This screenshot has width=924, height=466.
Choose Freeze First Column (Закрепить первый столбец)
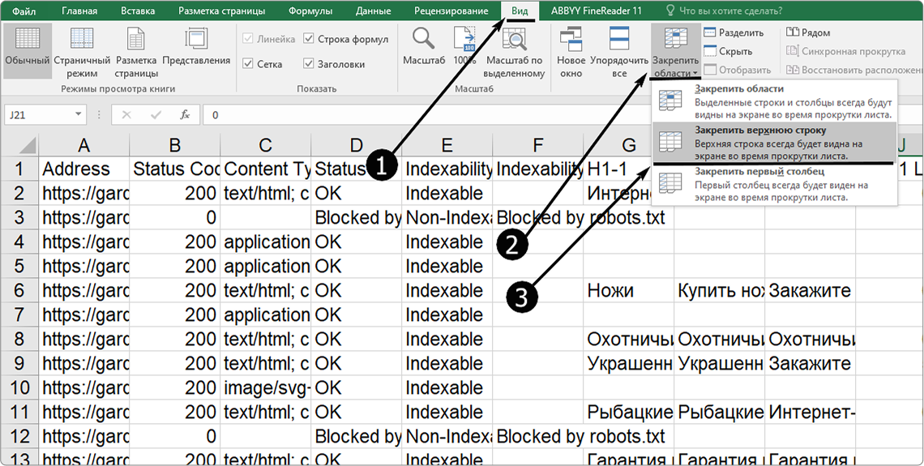775,185
